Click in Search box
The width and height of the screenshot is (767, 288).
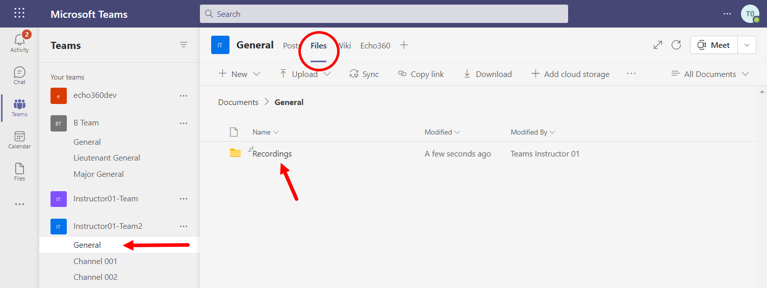point(383,14)
